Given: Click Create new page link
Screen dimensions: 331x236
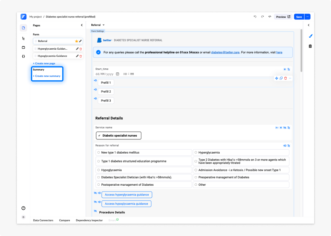Looking at the screenshot, I should tap(44, 63).
